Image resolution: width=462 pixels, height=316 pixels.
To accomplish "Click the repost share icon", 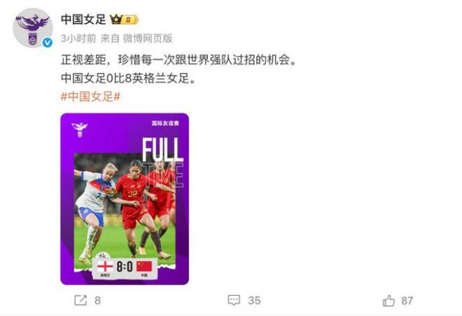I will (x=80, y=300).
